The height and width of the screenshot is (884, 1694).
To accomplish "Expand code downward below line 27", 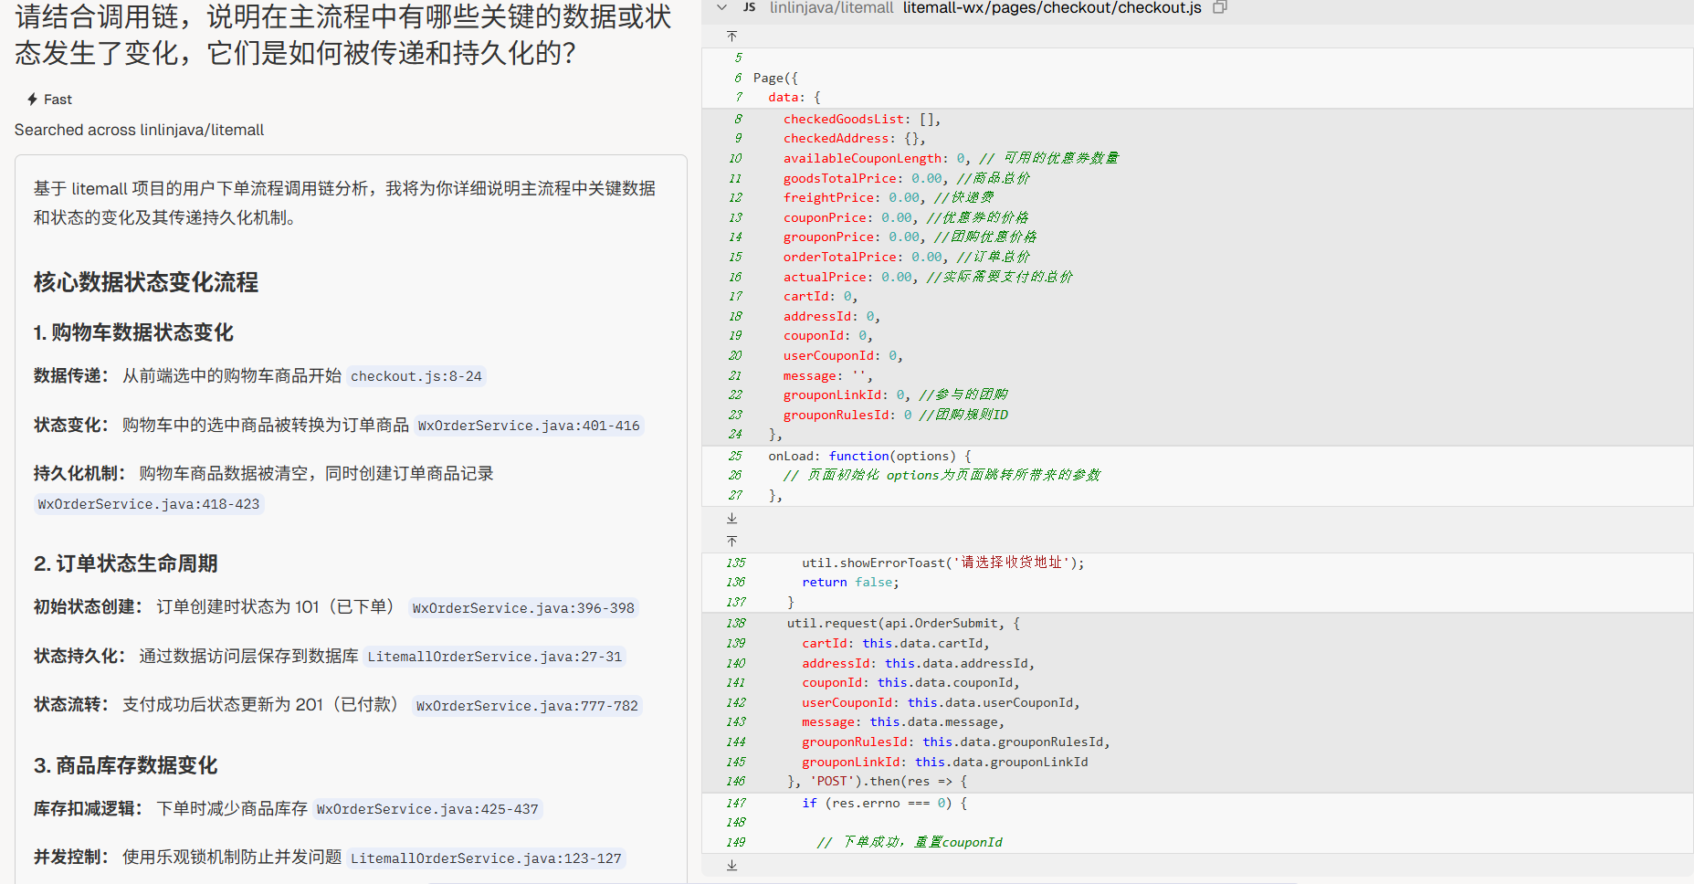I will click(x=731, y=518).
